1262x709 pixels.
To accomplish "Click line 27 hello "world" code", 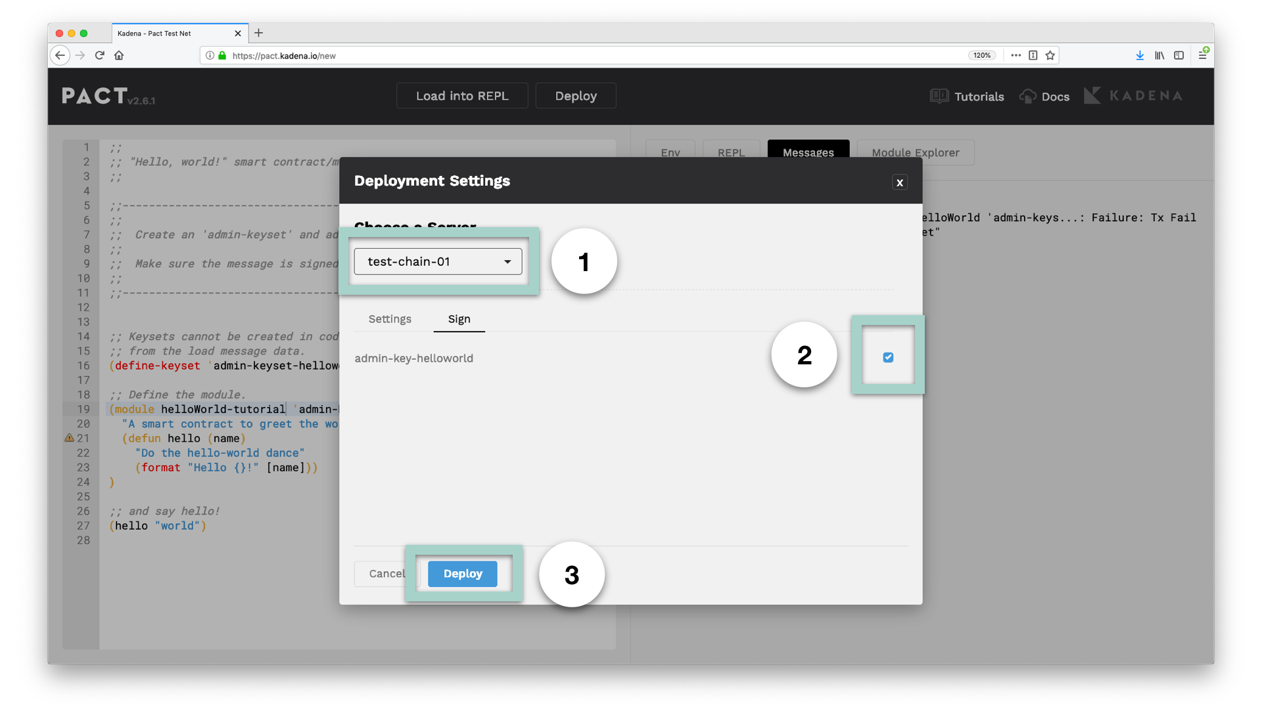I will point(158,526).
